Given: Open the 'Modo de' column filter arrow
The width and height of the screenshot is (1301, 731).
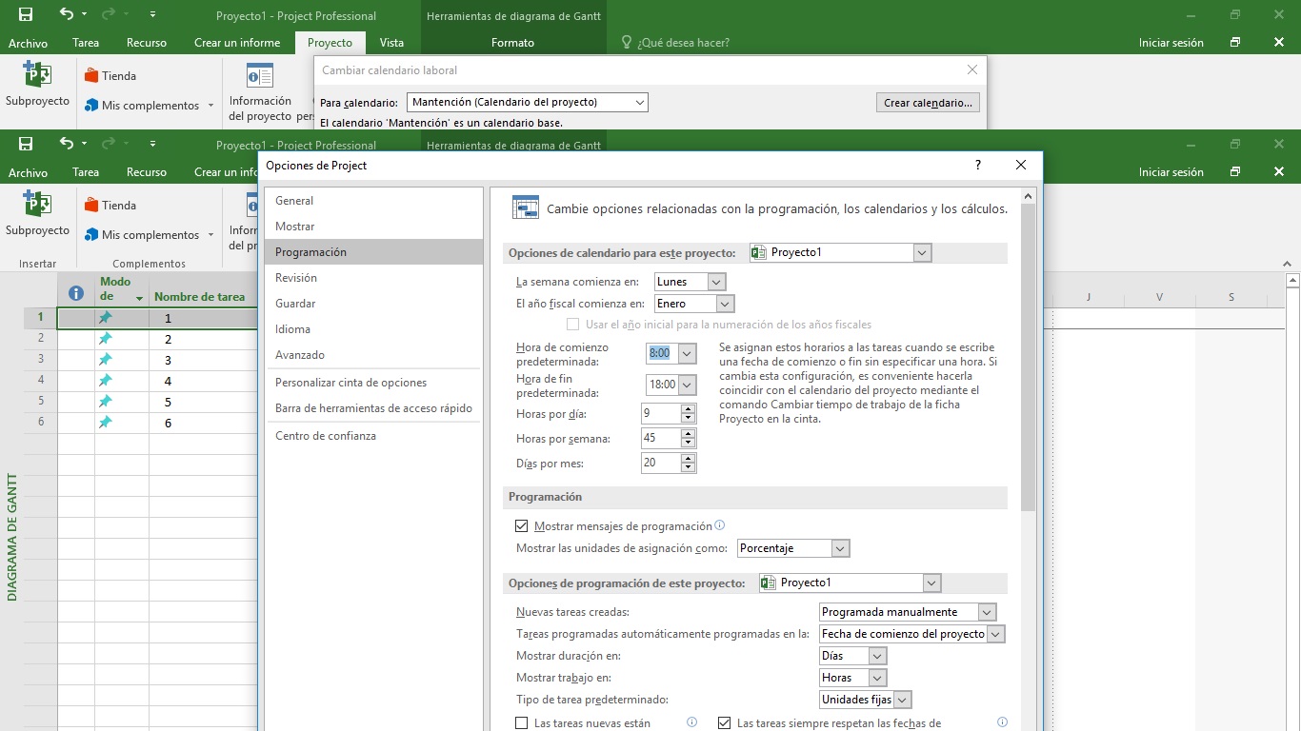Looking at the screenshot, I should [x=139, y=299].
